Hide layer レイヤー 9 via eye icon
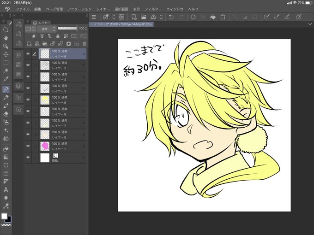314x235 pixels. (x=28, y=54)
